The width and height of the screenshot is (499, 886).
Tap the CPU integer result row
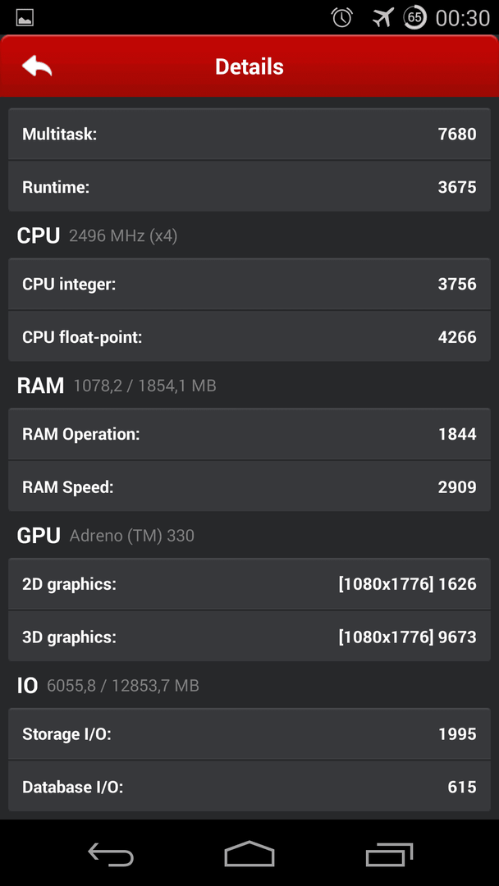[249, 284]
